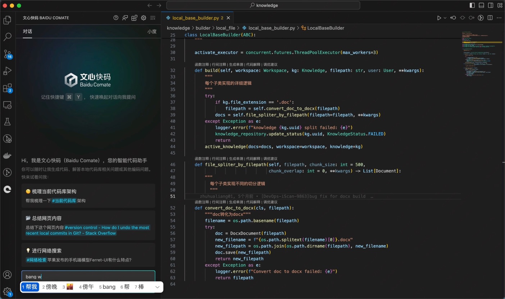This screenshot has height=299, width=505.
Task: Click the #当前代码库 tag
Action: tap(64, 201)
